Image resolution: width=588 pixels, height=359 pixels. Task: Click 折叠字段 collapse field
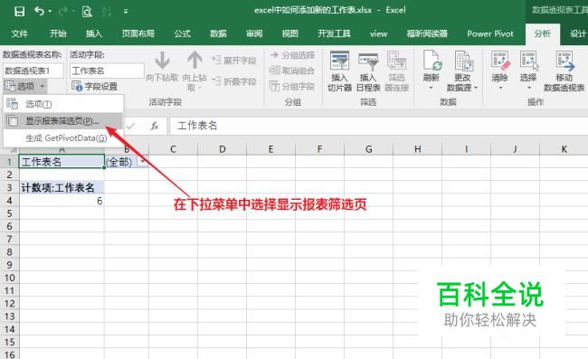click(x=234, y=81)
